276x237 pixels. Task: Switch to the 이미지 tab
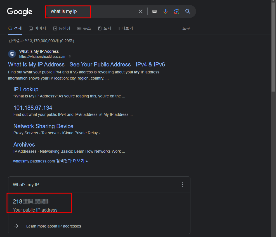click(x=37, y=28)
